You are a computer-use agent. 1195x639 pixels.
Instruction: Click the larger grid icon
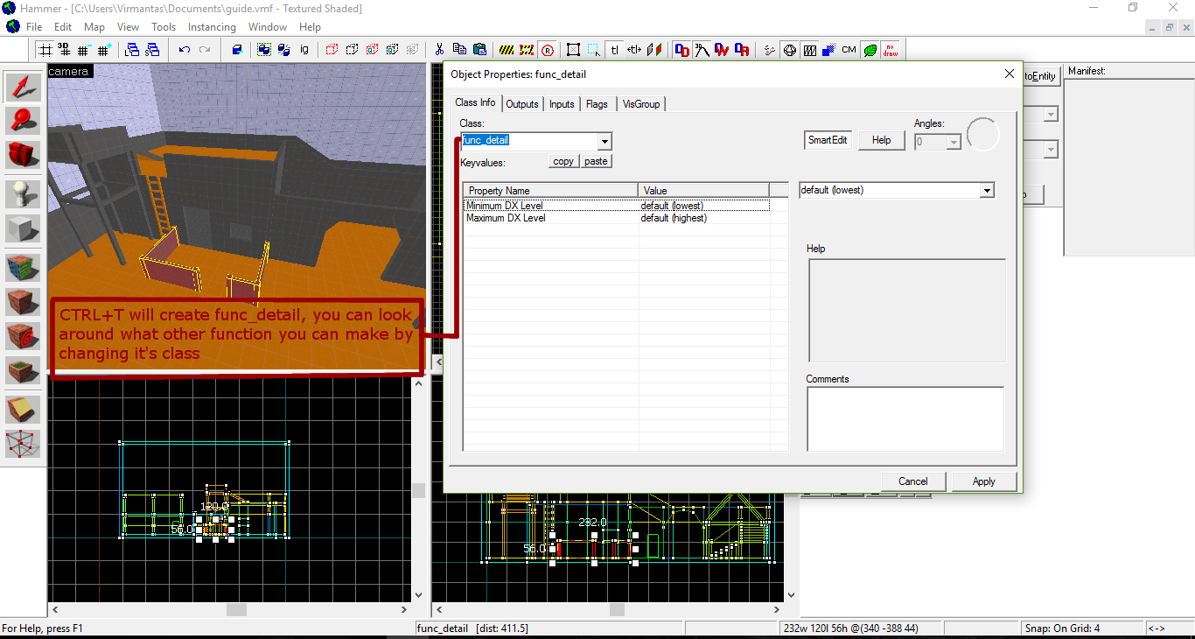tap(104, 50)
